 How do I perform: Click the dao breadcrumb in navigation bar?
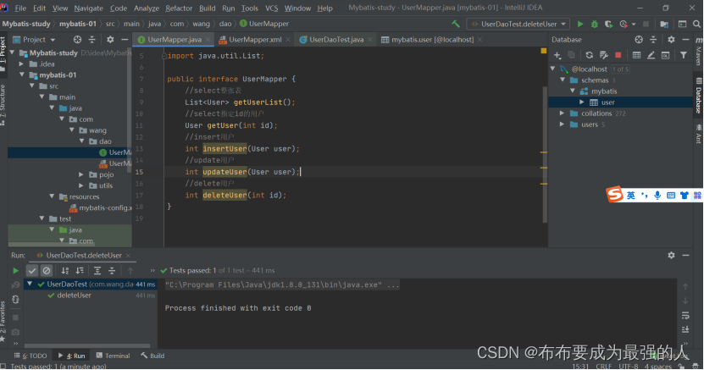(225, 24)
